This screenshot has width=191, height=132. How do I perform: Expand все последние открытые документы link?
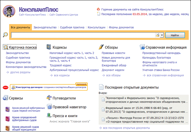pos(124,128)
